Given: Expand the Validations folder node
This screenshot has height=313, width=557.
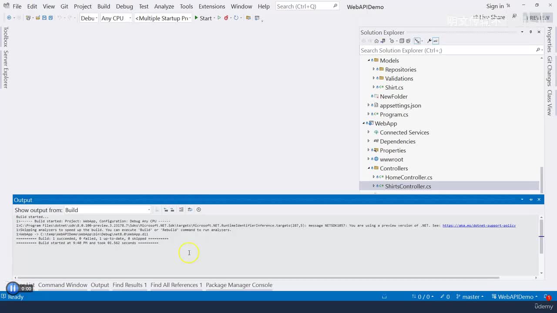Looking at the screenshot, I should [374, 79].
